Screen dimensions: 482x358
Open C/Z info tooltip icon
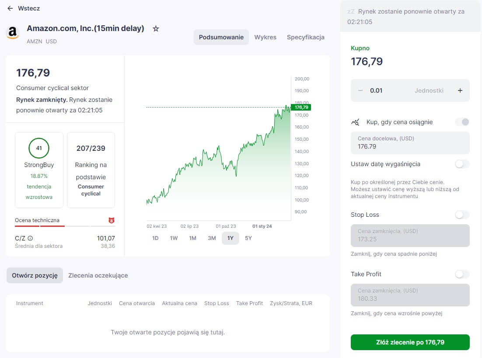[30, 238]
